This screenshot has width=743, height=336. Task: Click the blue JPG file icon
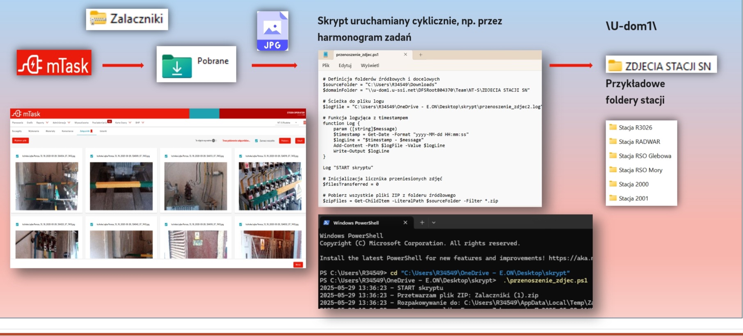point(272,31)
